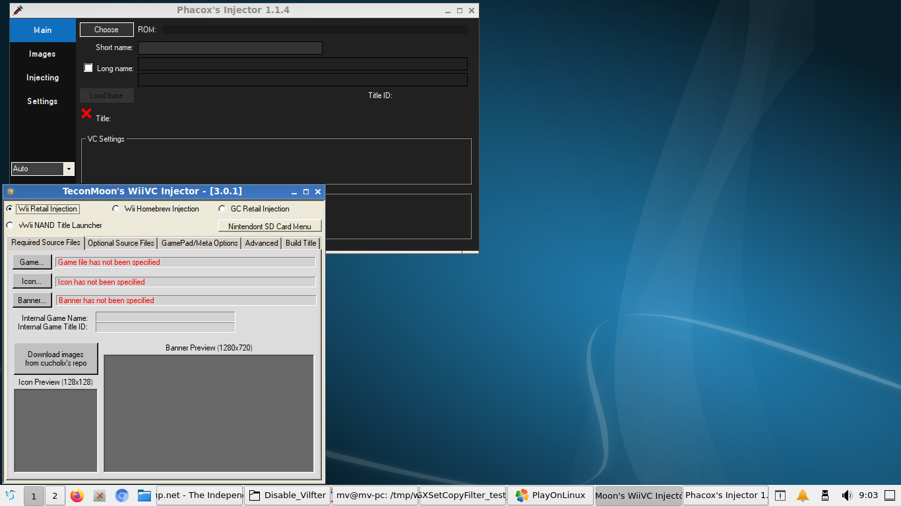
Task: Click the Internal Game Title ID field
Action: coord(166,327)
